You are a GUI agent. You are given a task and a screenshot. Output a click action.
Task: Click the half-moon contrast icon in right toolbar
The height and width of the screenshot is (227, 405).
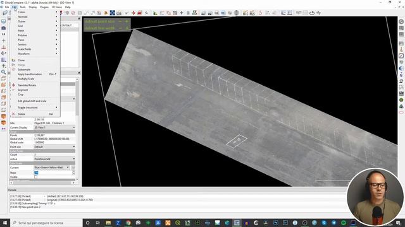401,69
